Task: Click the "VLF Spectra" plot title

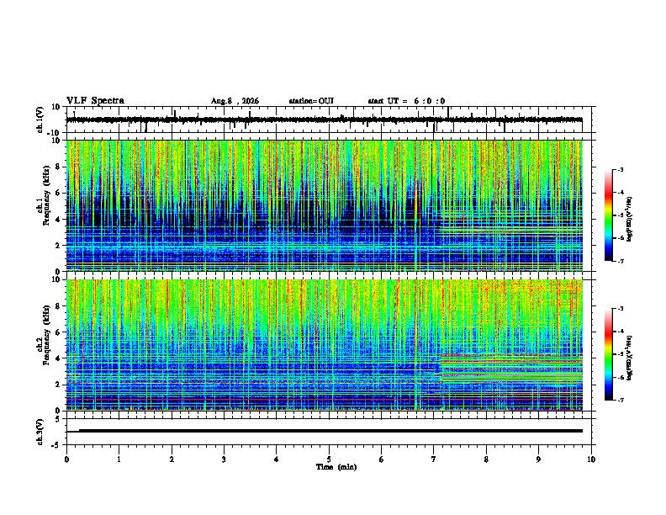Action: point(96,101)
